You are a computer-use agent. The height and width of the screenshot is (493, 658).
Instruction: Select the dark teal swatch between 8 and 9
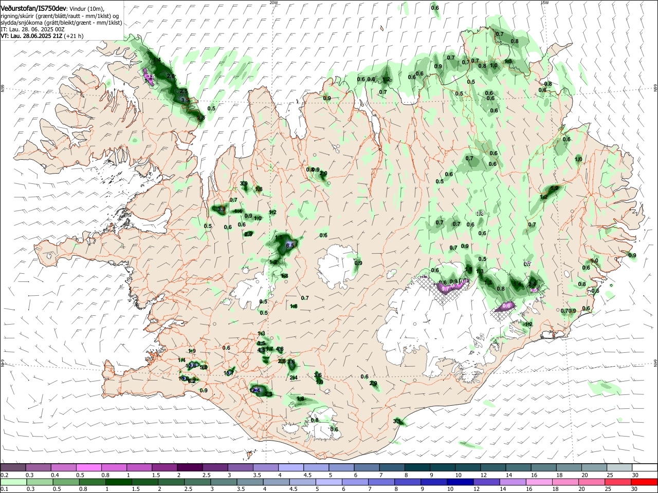click(418, 468)
